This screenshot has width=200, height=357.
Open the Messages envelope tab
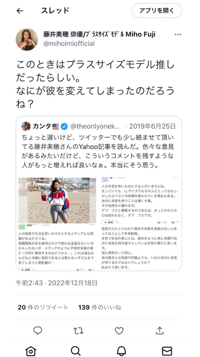point(167,351)
